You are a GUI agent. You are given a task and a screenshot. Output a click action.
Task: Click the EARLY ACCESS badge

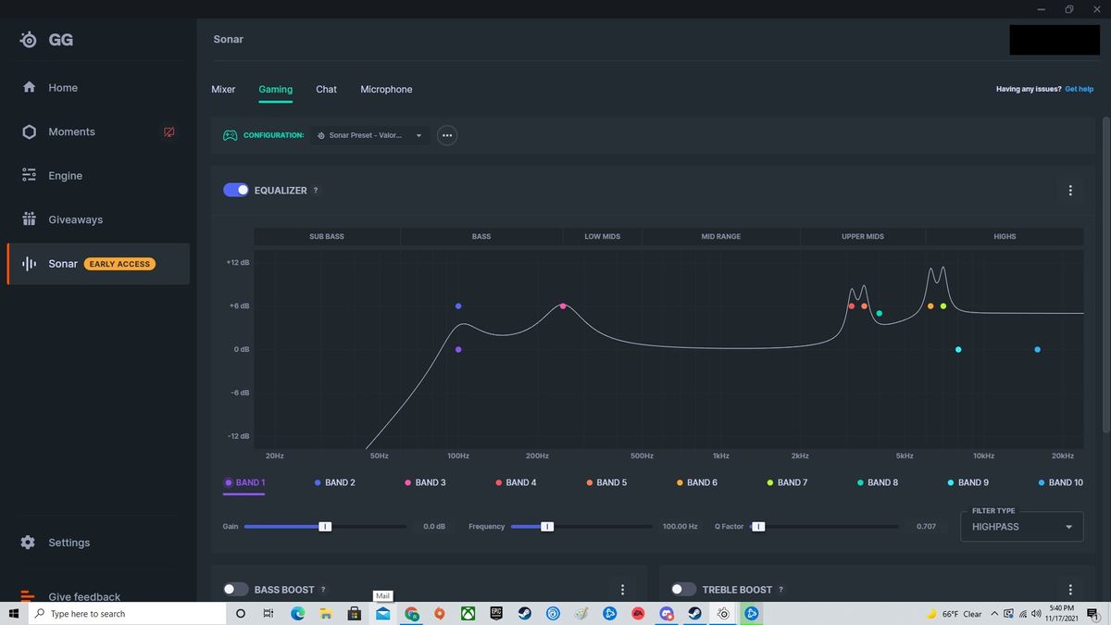coord(119,264)
